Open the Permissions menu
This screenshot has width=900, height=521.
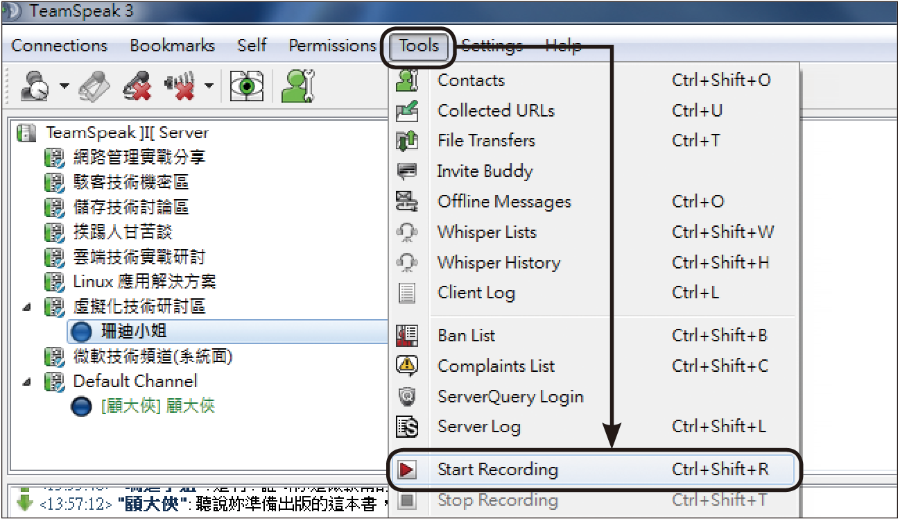(332, 46)
